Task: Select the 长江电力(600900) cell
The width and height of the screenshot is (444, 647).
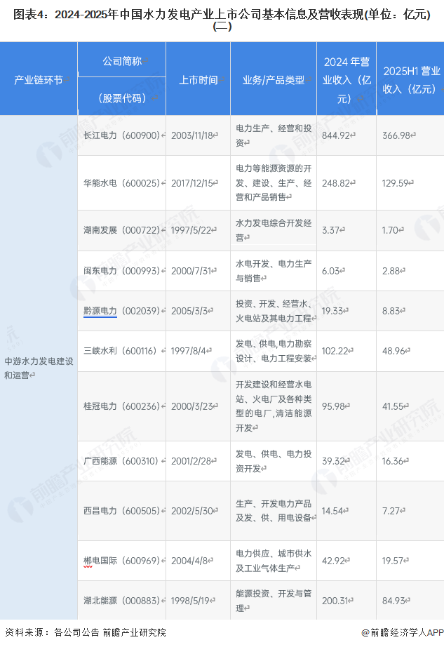Action: point(121,135)
